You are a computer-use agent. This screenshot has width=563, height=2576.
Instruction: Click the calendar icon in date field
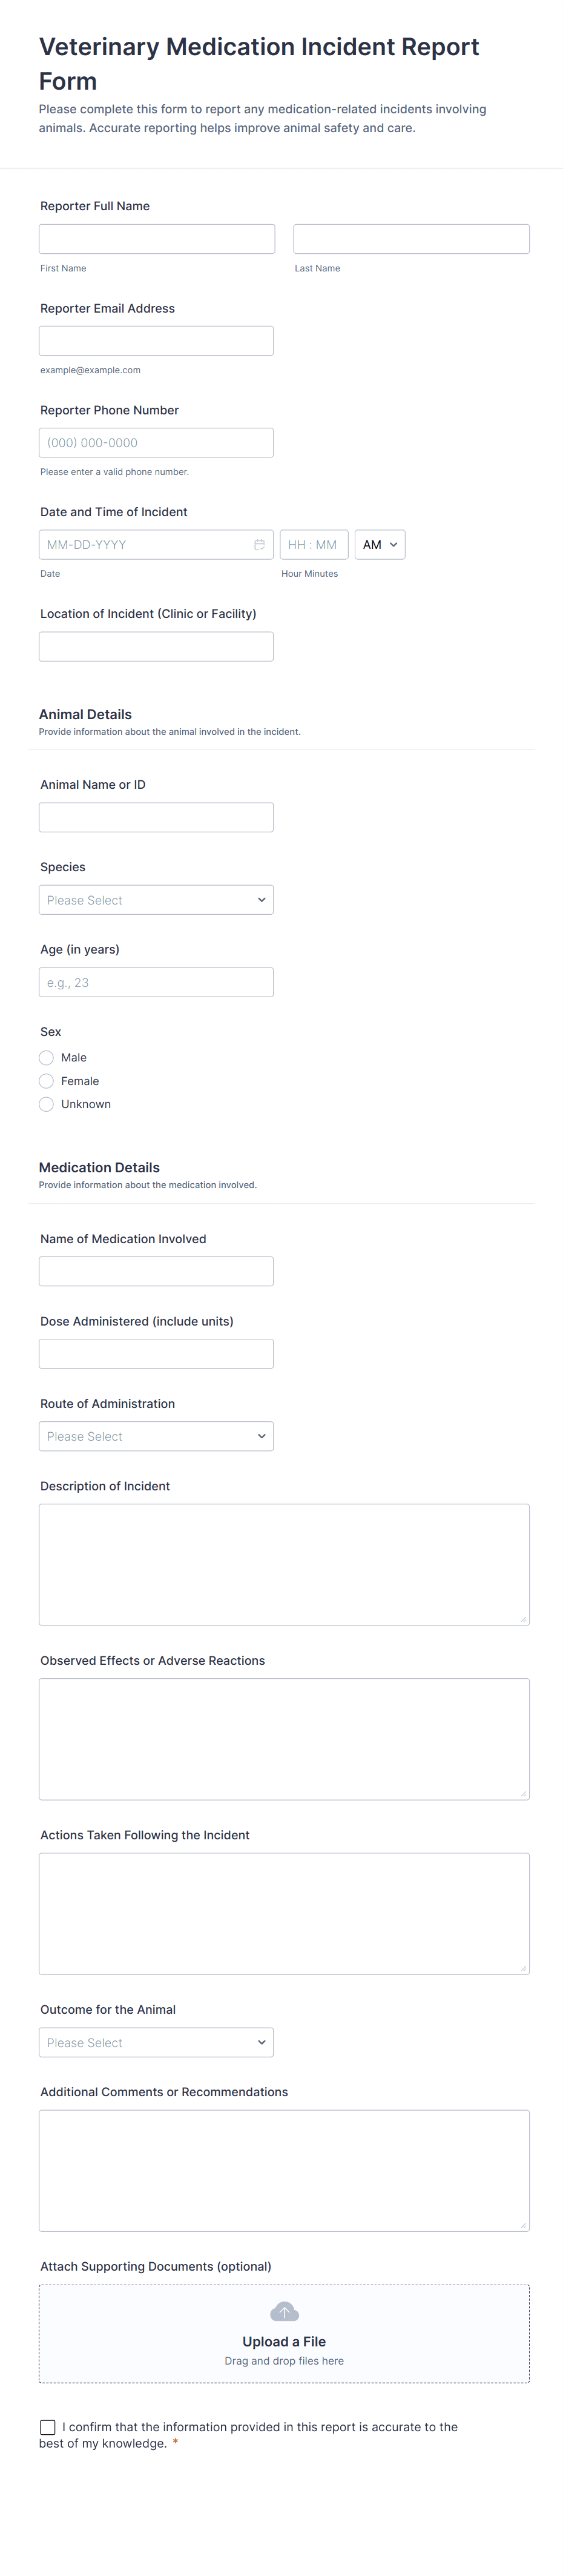tap(259, 545)
